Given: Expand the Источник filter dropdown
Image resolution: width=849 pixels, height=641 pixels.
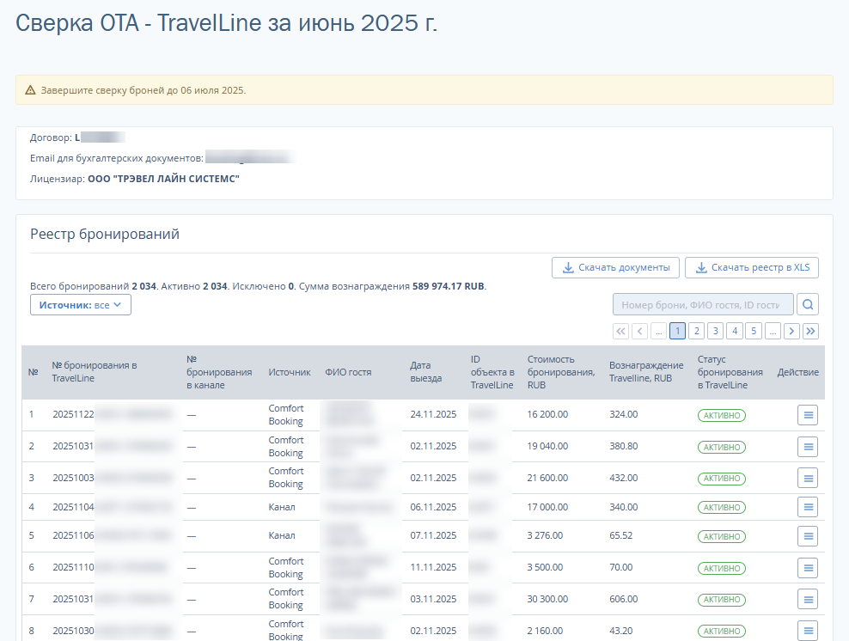Looking at the screenshot, I should point(81,304).
